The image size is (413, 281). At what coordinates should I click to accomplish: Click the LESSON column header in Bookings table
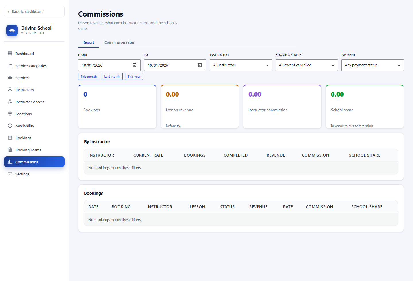197,207
